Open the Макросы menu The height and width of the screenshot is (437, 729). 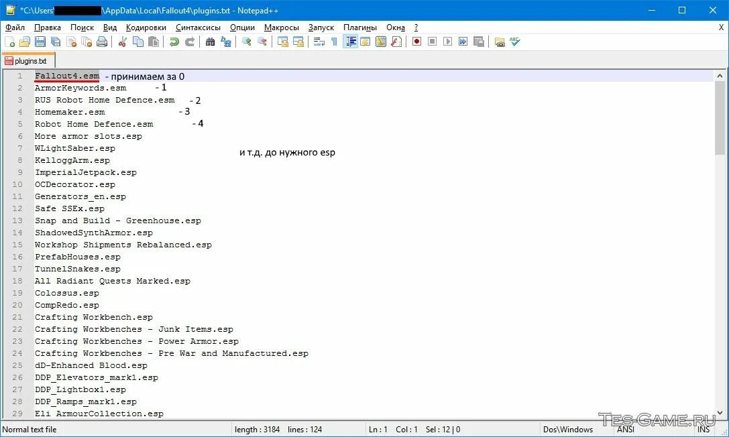[x=281, y=27]
